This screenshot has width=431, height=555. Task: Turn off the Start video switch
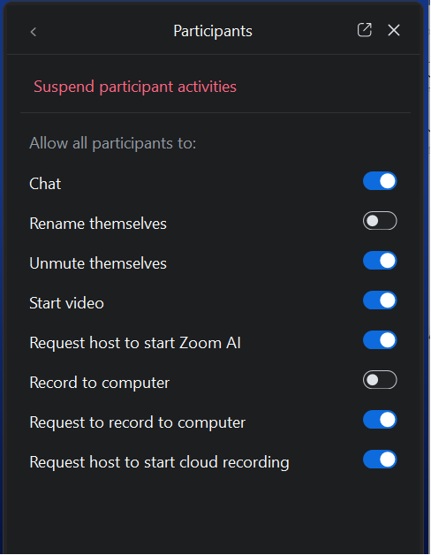(x=380, y=300)
